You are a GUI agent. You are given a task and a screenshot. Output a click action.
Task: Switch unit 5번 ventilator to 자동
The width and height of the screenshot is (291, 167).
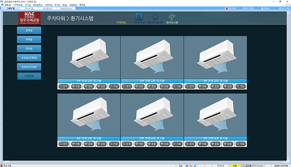coord(178,144)
